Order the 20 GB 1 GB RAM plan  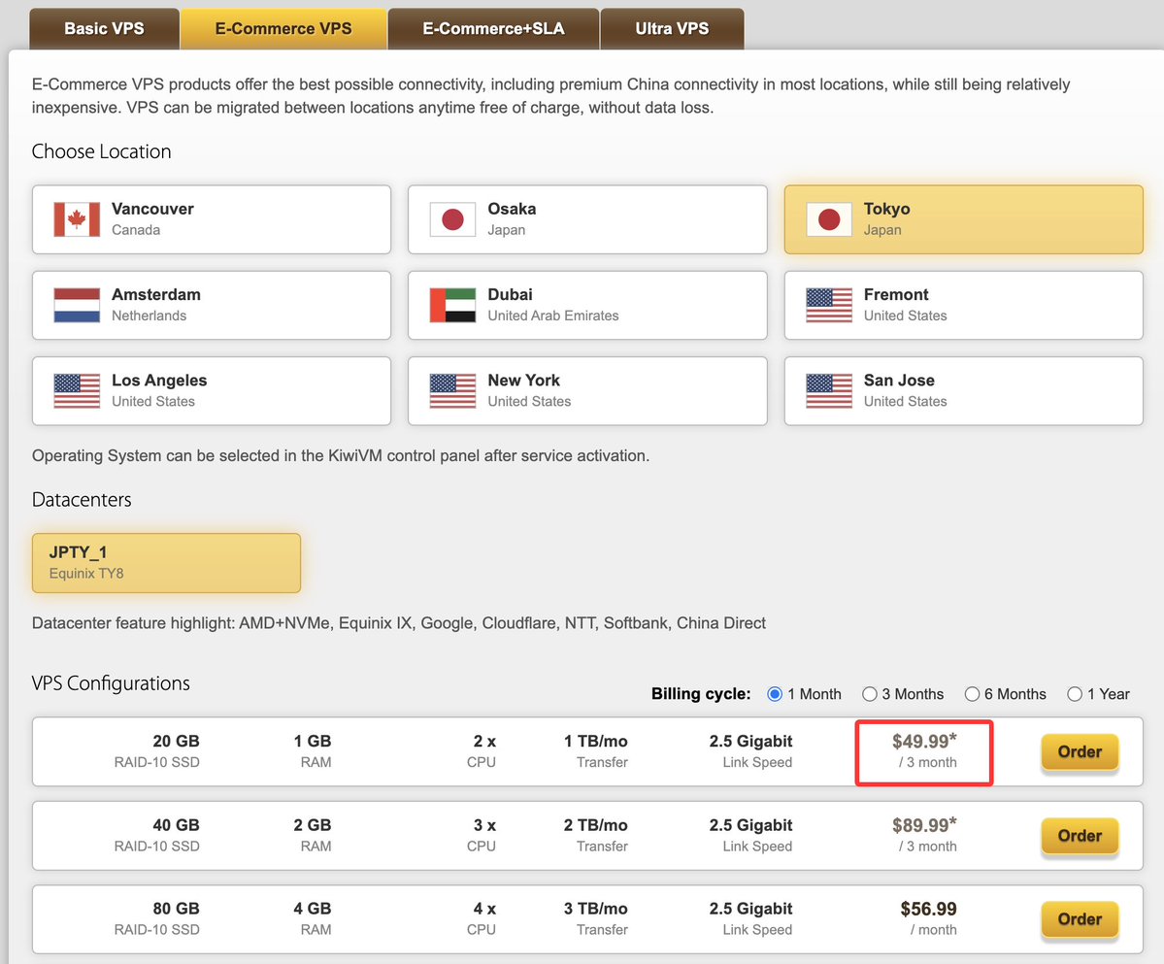[1080, 751]
